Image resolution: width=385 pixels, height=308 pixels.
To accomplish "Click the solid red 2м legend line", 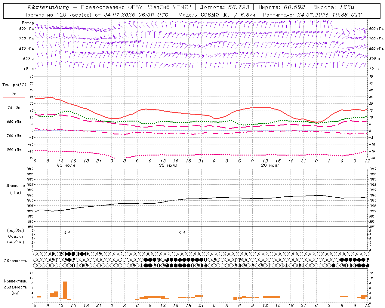I will [14, 97].
